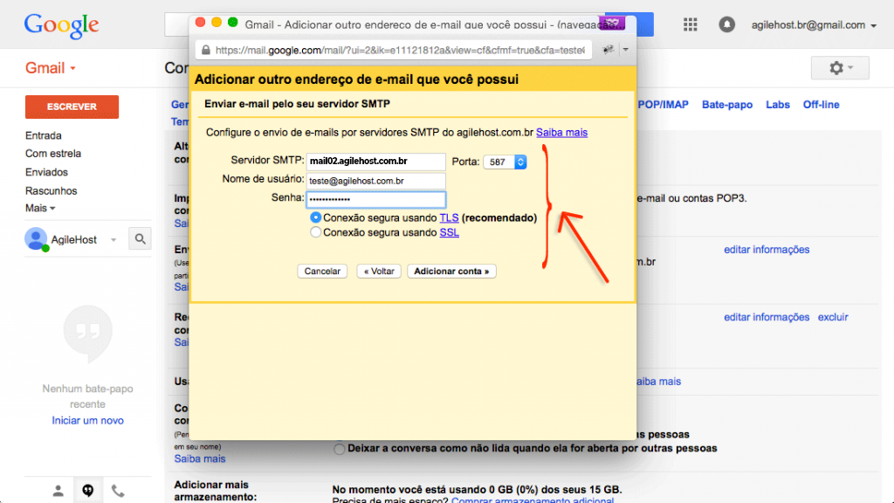Open the contacts person icon
894x503 pixels.
(58, 491)
